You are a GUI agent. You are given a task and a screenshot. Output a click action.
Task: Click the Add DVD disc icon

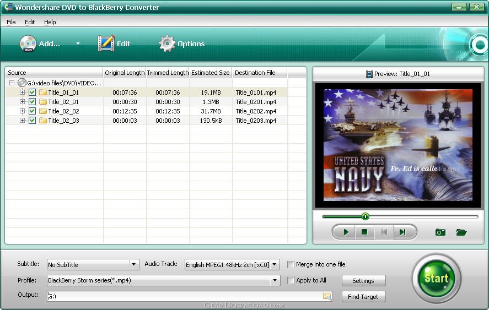tap(28, 43)
